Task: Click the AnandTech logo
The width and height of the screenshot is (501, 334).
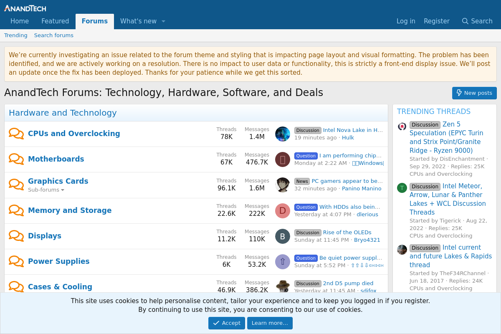Action: point(25,8)
